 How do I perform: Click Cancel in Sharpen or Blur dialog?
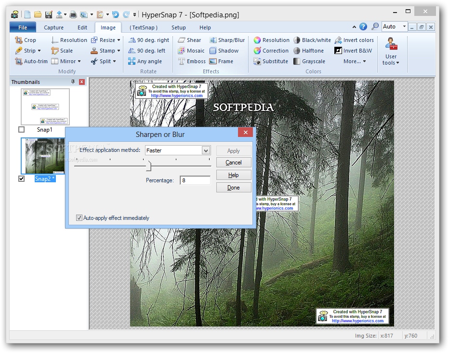point(234,163)
